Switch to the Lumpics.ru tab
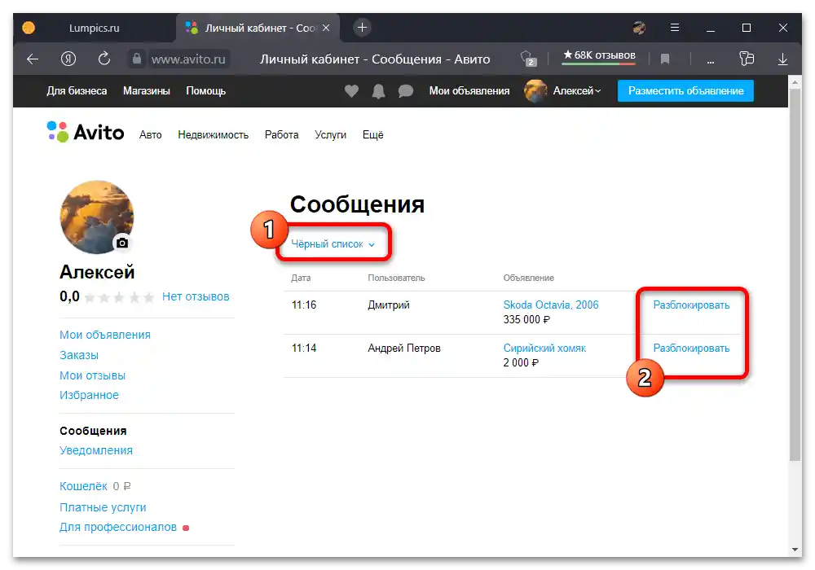 (x=94, y=28)
